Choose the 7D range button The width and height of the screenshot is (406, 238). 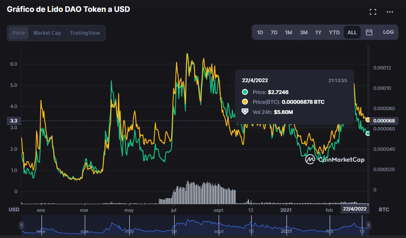(x=274, y=32)
